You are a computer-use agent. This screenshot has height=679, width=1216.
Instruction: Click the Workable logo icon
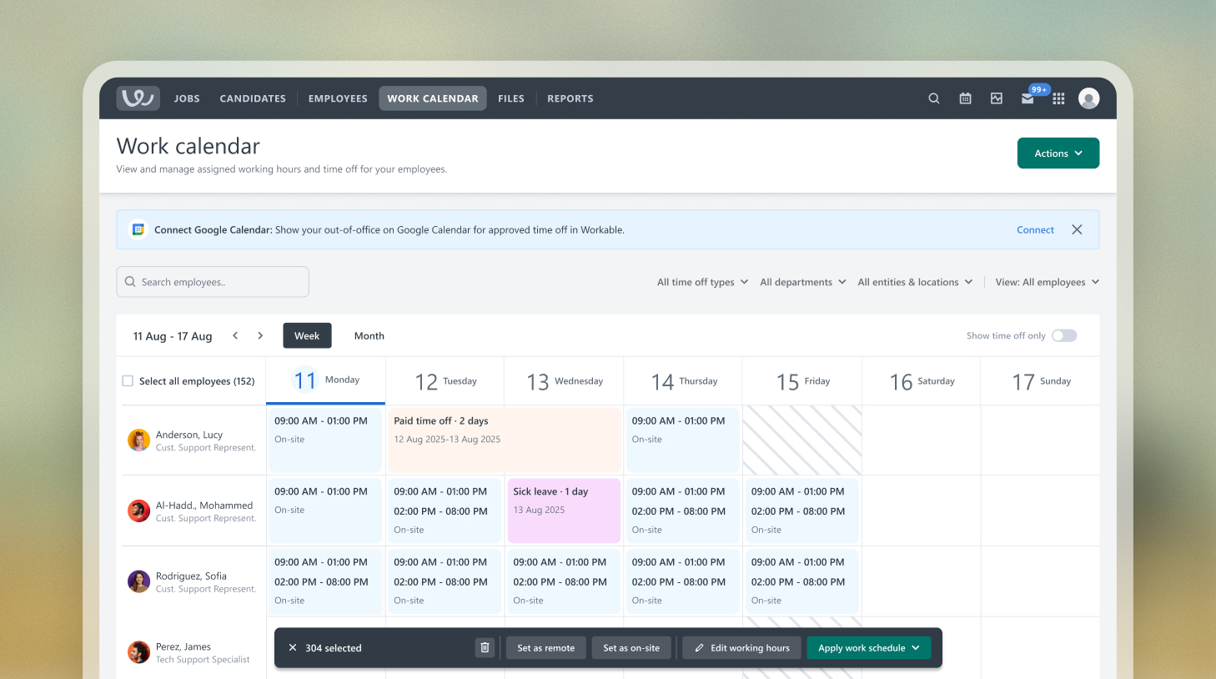[138, 98]
